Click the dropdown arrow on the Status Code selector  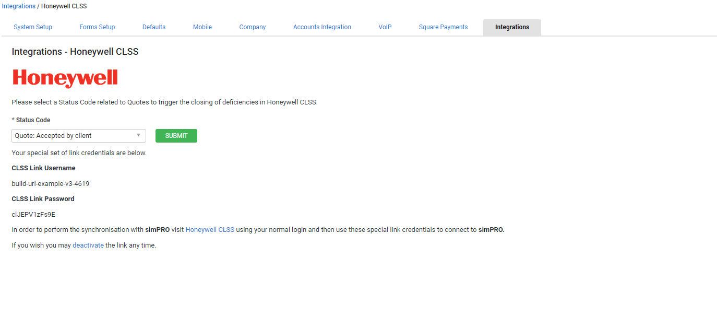139,135
